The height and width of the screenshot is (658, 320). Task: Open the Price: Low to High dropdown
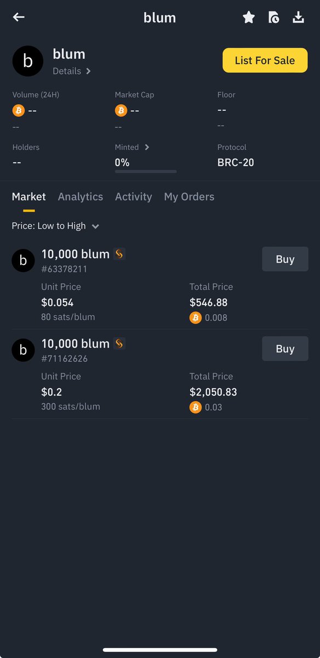click(56, 226)
